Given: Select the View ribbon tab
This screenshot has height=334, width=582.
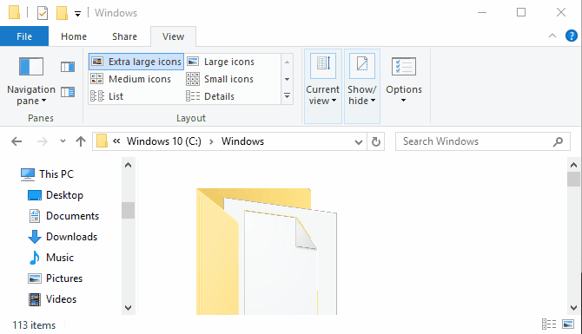Looking at the screenshot, I should click(173, 36).
